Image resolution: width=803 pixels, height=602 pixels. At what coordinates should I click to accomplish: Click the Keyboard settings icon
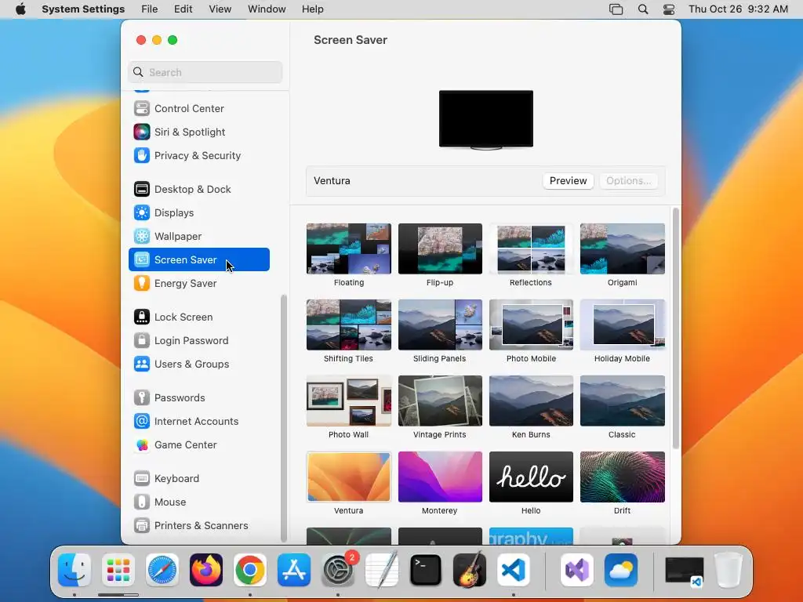[142, 479]
